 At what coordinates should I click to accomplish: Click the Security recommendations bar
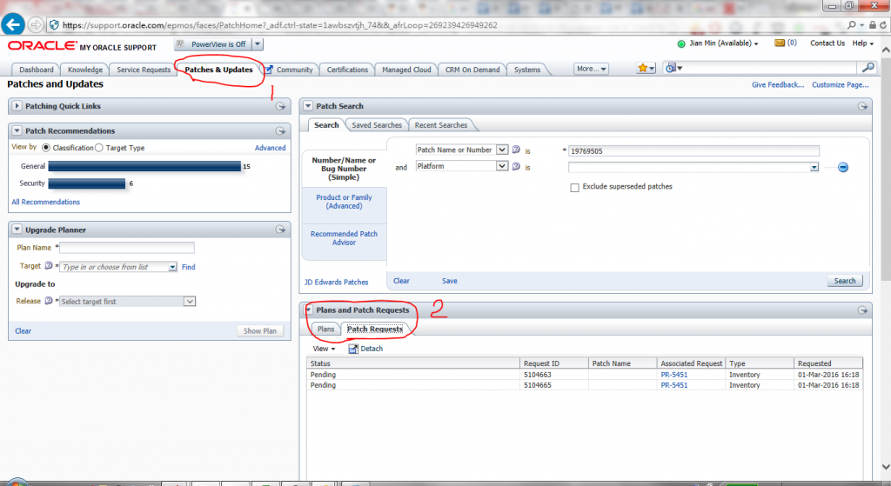[86, 183]
